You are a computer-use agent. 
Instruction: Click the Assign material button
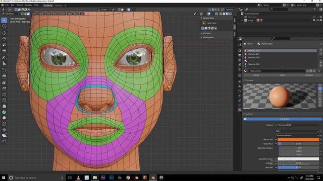tap(256, 75)
